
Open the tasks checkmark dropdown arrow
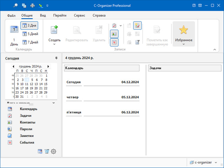(121, 26)
